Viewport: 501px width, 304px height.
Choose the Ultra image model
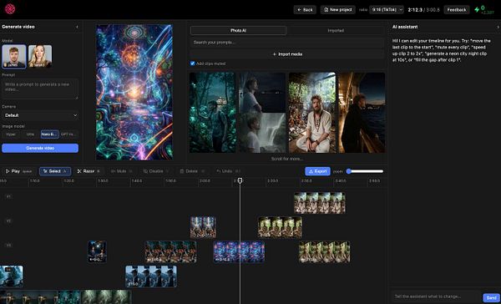tap(30, 134)
